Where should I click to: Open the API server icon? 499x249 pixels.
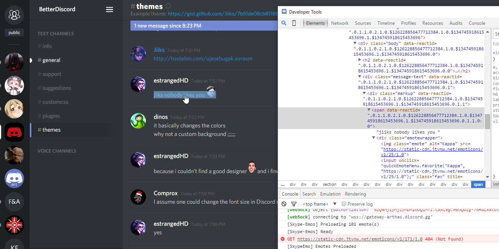[14, 179]
